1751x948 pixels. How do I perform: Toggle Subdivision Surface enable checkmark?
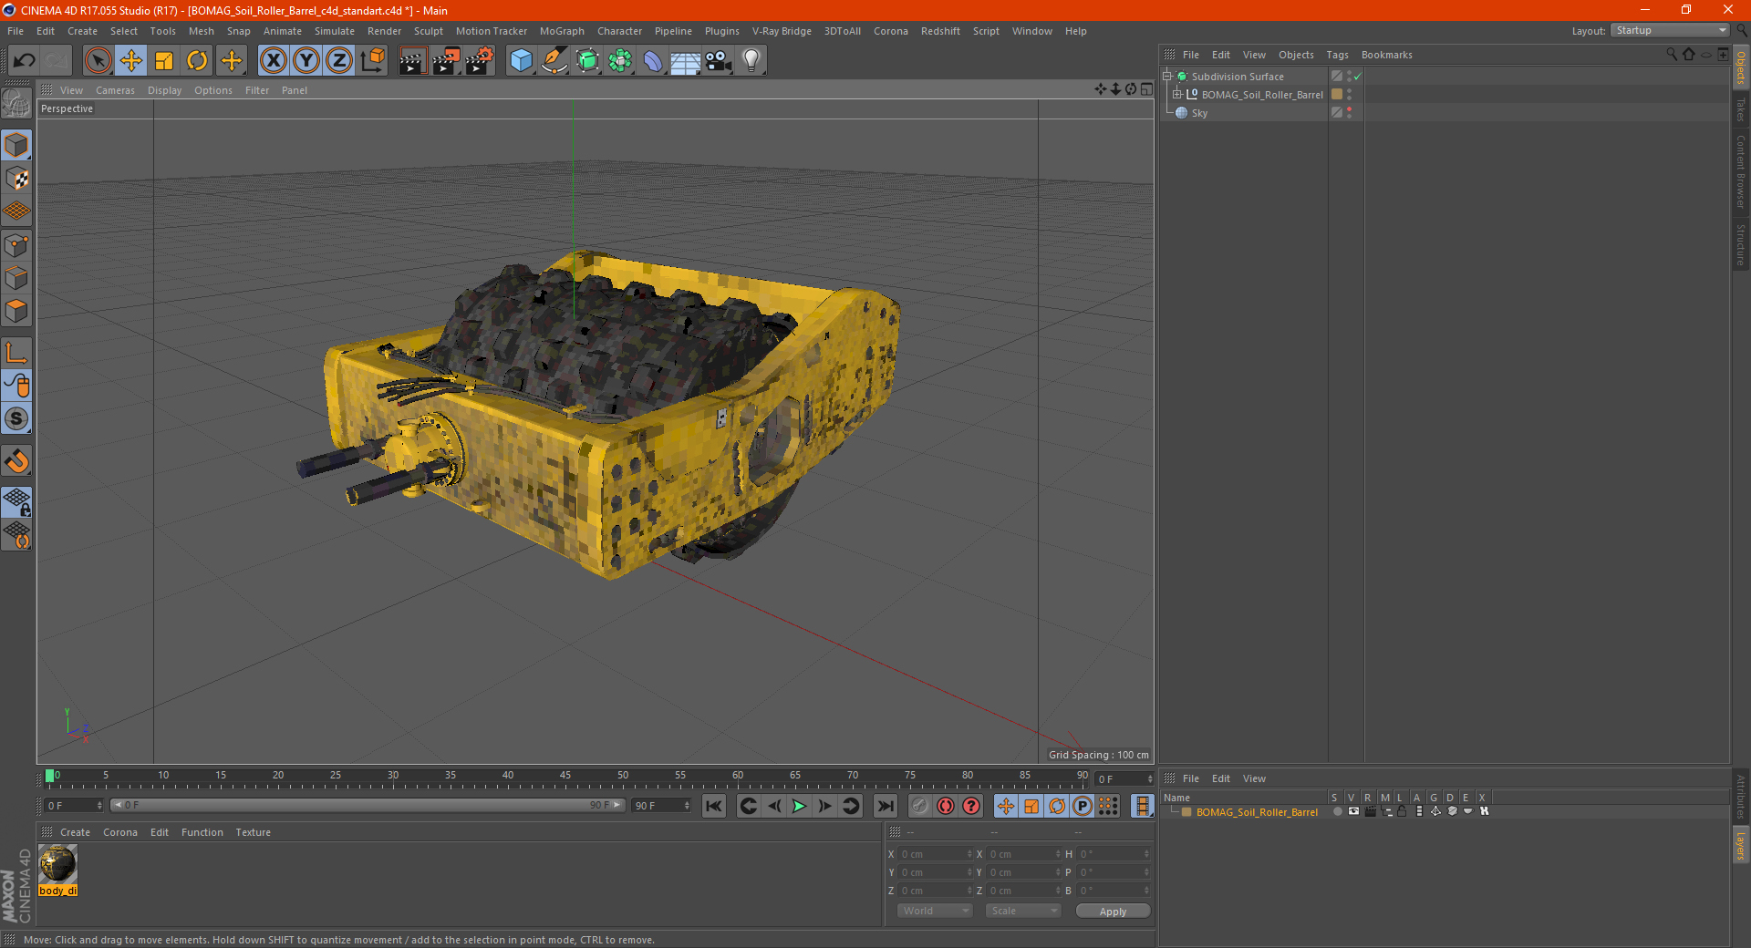click(1357, 77)
